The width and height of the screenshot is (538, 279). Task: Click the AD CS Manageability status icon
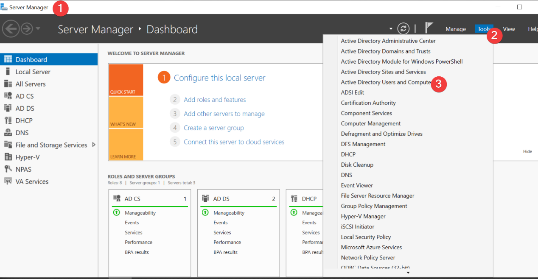(x=116, y=212)
